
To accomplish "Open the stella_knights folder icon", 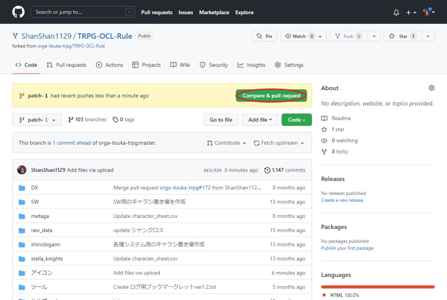I will pos(22,259).
